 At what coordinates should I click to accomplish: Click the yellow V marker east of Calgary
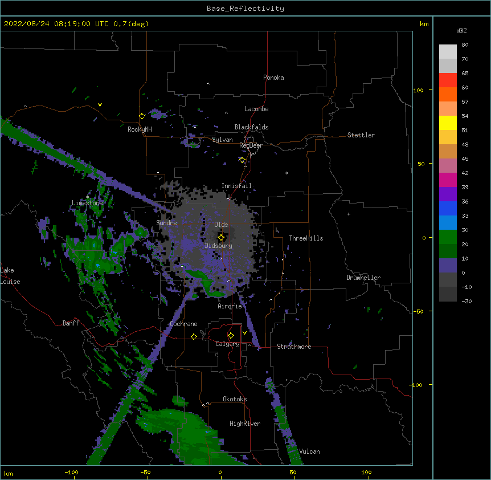(x=244, y=333)
